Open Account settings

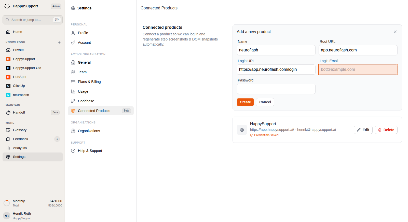(101, 43)
